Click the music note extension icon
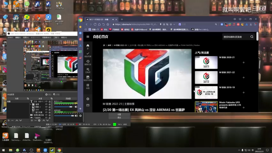Screen dimensions: 272x153 tap(234, 24)
